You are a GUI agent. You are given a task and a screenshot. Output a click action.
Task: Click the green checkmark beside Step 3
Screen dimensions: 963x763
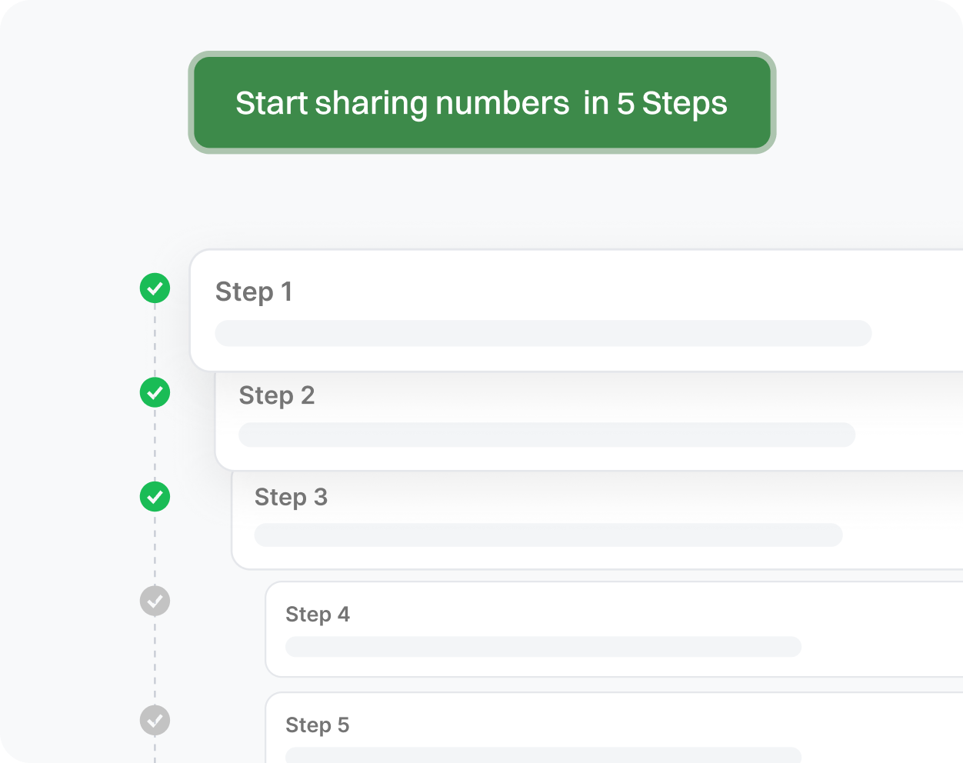(x=155, y=497)
